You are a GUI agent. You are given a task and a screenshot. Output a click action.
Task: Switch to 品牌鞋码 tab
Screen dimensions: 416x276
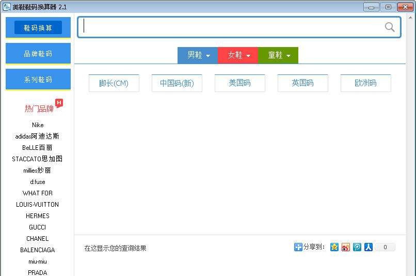tap(38, 54)
